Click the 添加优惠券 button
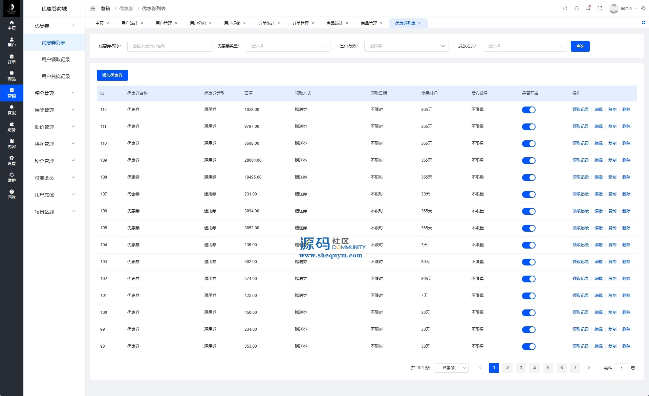This screenshot has height=396, width=649. [x=112, y=75]
